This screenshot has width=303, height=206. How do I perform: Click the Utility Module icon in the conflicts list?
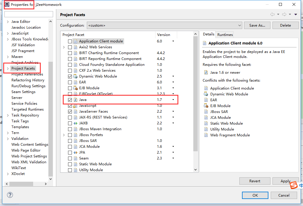click(206, 129)
